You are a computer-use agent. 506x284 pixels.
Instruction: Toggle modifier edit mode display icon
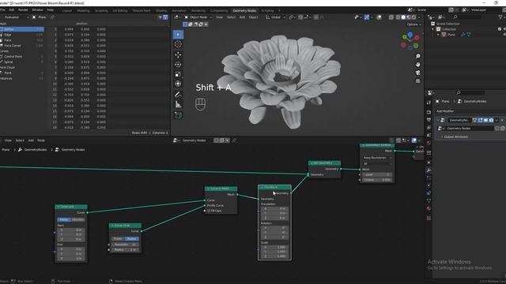click(480, 120)
